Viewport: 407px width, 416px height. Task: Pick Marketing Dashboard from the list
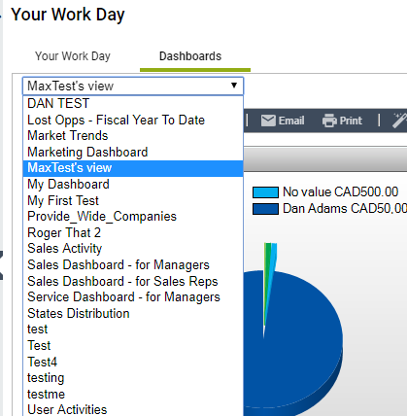133,152
